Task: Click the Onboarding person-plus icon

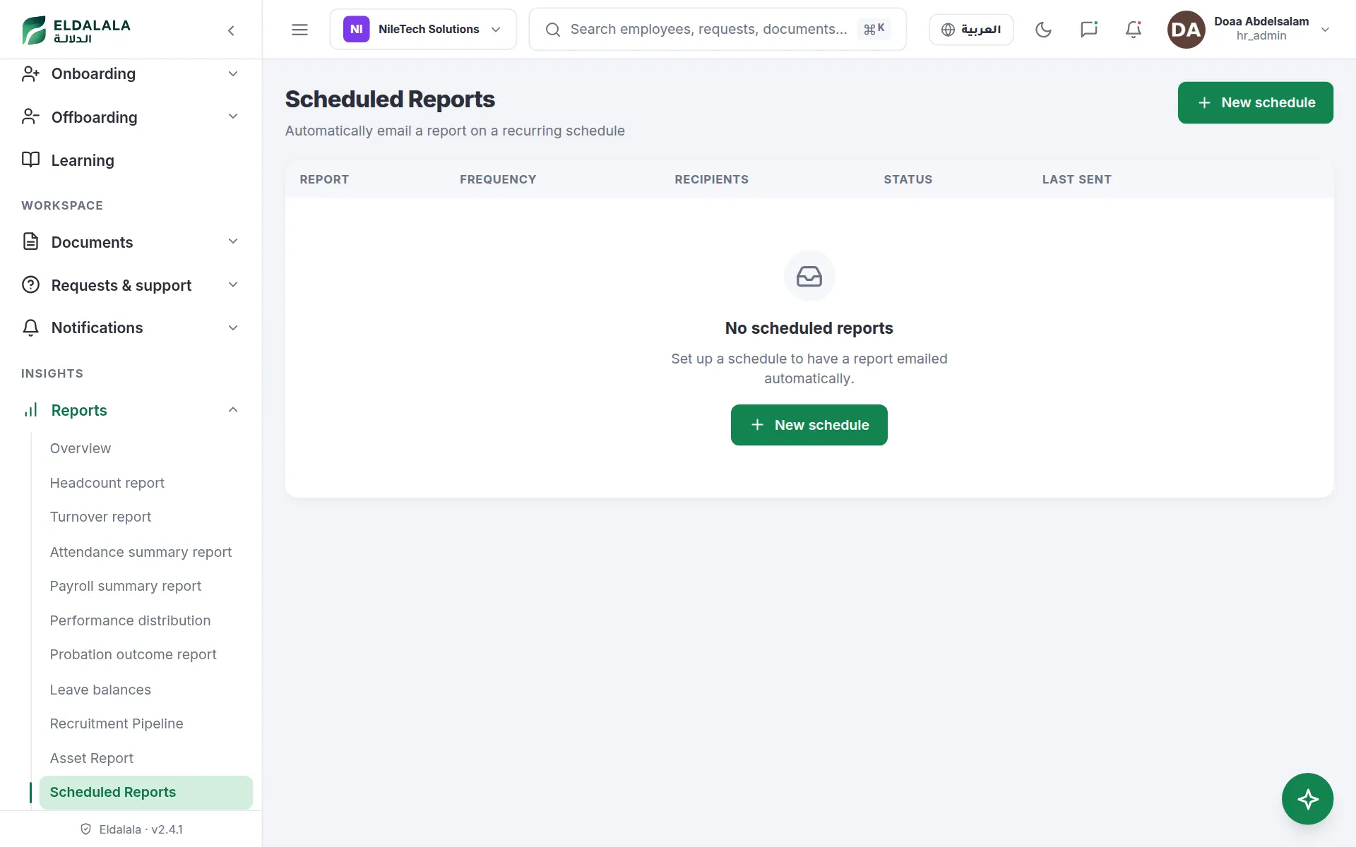Action: [x=30, y=74]
